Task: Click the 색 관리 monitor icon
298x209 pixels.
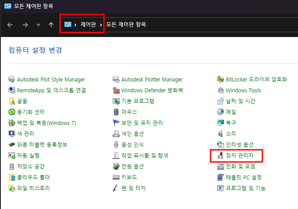Action: [12, 134]
